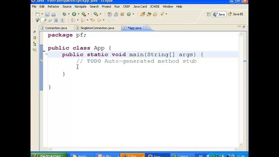Viewport: 279px width, 157px height.
Task: Click the Open Resource folder icon
Action: (x=155, y=14)
